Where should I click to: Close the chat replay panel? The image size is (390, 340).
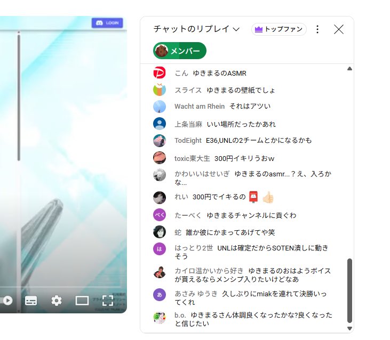point(338,29)
